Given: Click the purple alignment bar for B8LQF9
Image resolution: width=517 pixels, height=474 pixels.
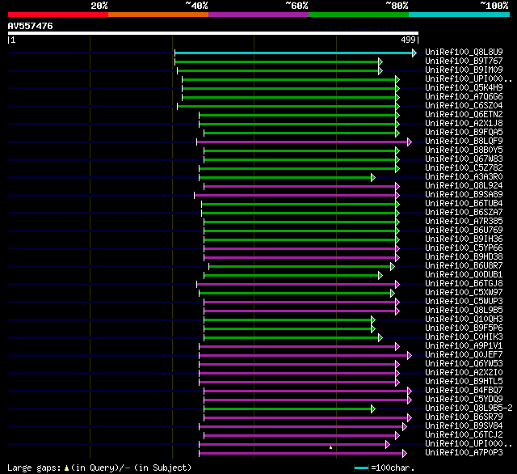Looking at the screenshot, I should point(302,142).
